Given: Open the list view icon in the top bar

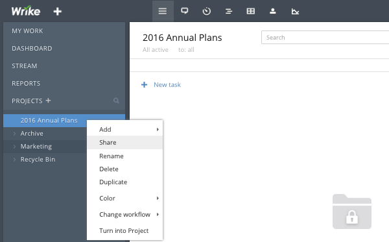Looking at the screenshot, I should [x=163, y=11].
